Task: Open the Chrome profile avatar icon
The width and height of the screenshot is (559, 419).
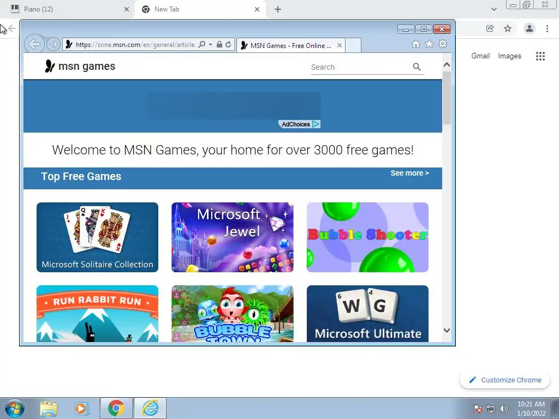Action: click(x=530, y=28)
